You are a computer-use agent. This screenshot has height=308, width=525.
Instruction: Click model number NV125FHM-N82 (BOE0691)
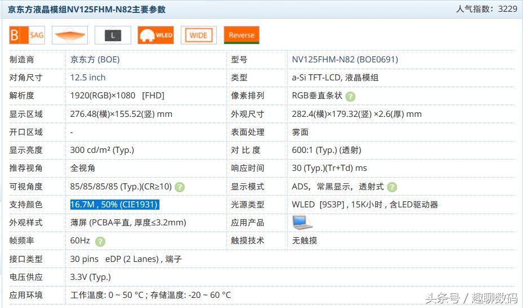[345, 60]
